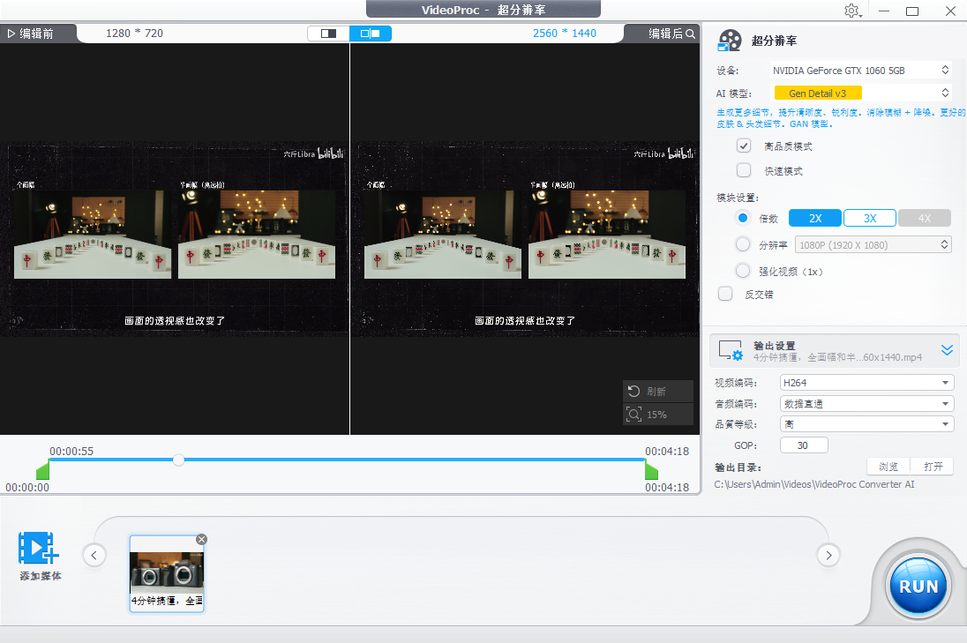Click the 超分辨率 panel header icon

tap(730, 39)
